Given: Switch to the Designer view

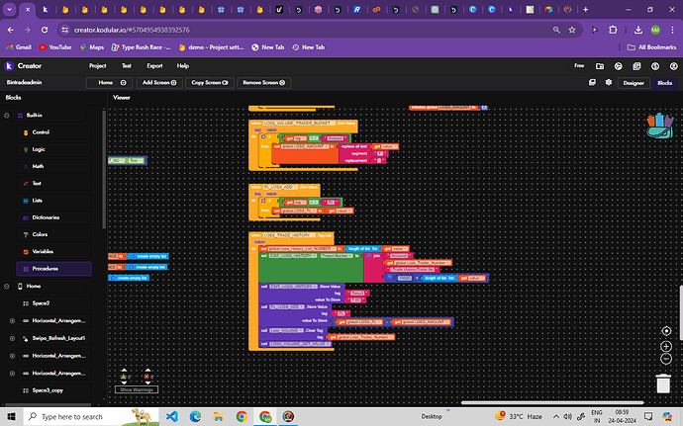Looking at the screenshot, I should (634, 83).
